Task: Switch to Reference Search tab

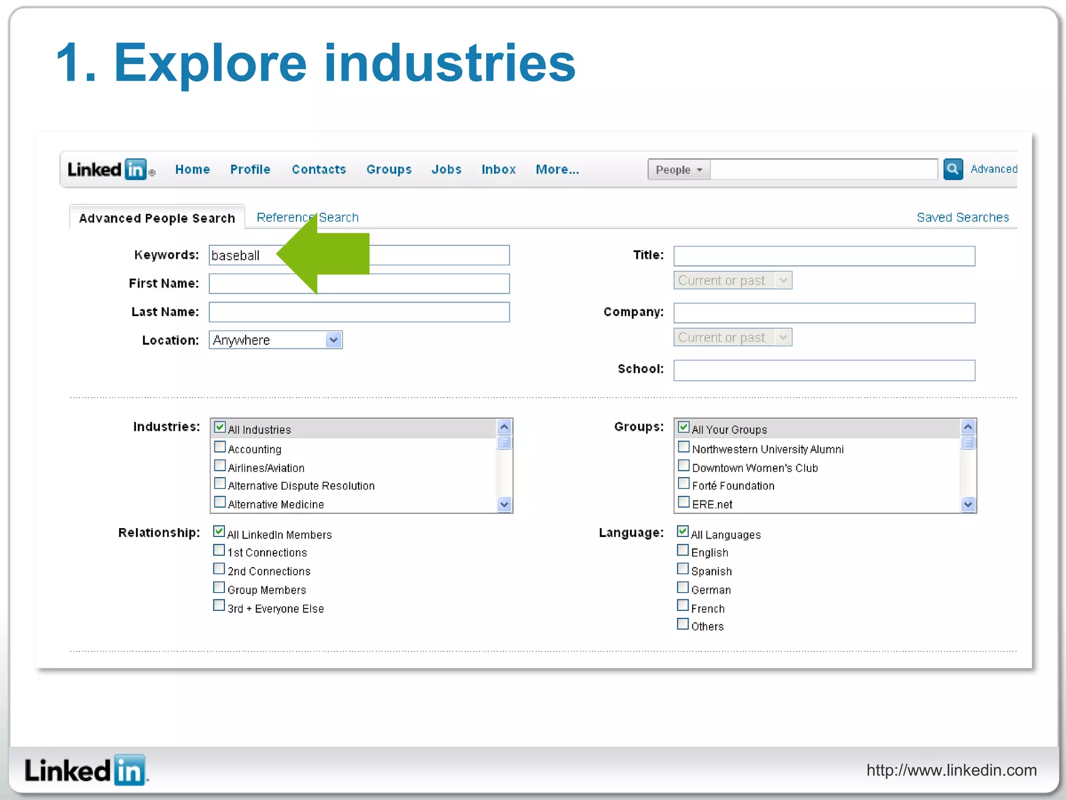Action: click(x=308, y=217)
